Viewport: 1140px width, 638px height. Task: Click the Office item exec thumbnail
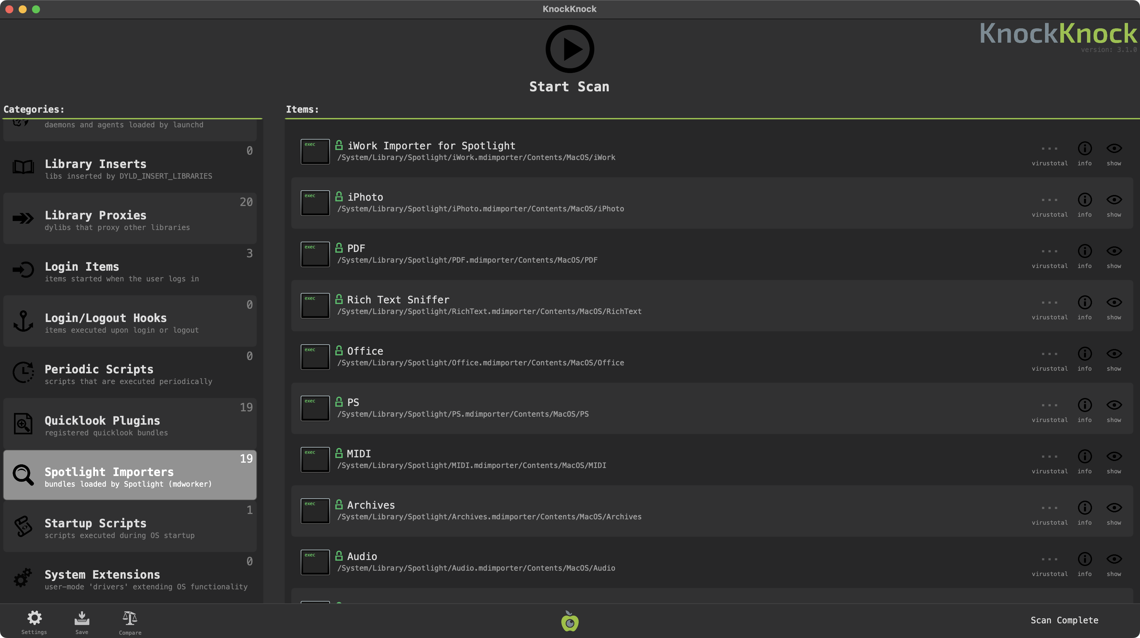pos(315,357)
